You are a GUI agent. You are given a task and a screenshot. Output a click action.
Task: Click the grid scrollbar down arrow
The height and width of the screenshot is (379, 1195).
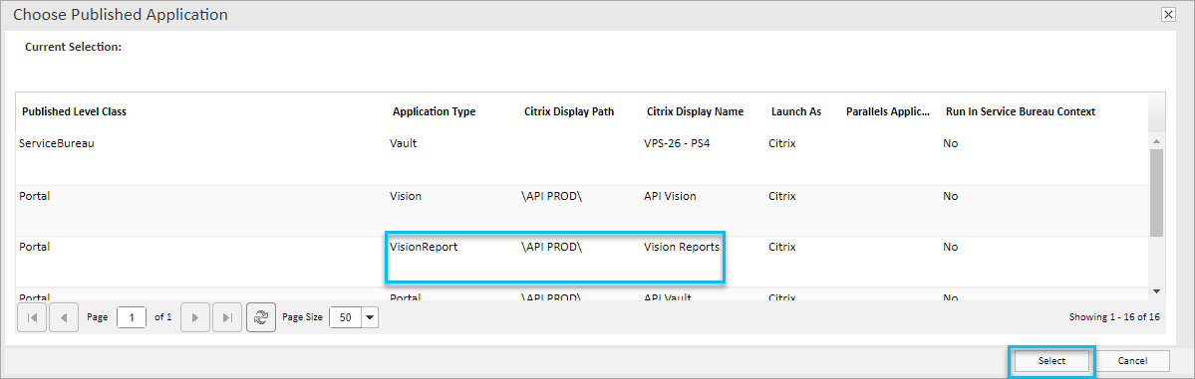pyautogui.click(x=1156, y=291)
